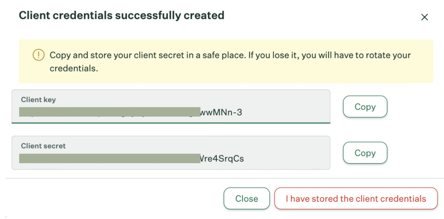Click the visible key text 'wwMNn-3'
This screenshot has height=219, width=444.
(221, 113)
